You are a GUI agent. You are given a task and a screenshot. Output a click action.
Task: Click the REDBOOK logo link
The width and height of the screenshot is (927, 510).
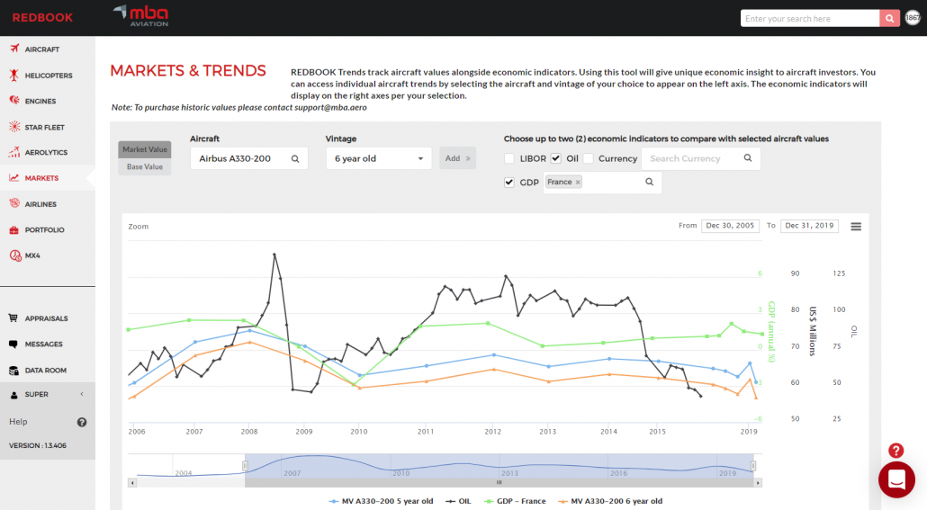point(42,18)
